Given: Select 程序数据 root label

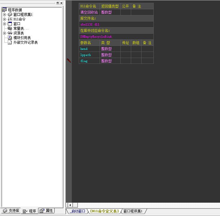Looking at the screenshot, I should click(15, 10).
